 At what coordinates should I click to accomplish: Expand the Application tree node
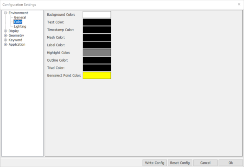[x=6, y=45]
